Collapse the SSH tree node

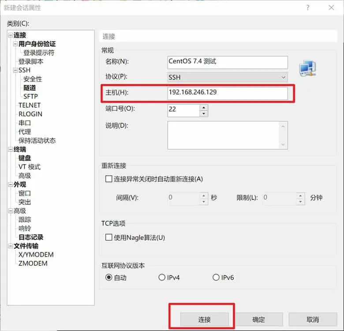pyautogui.click(x=16, y=70)
